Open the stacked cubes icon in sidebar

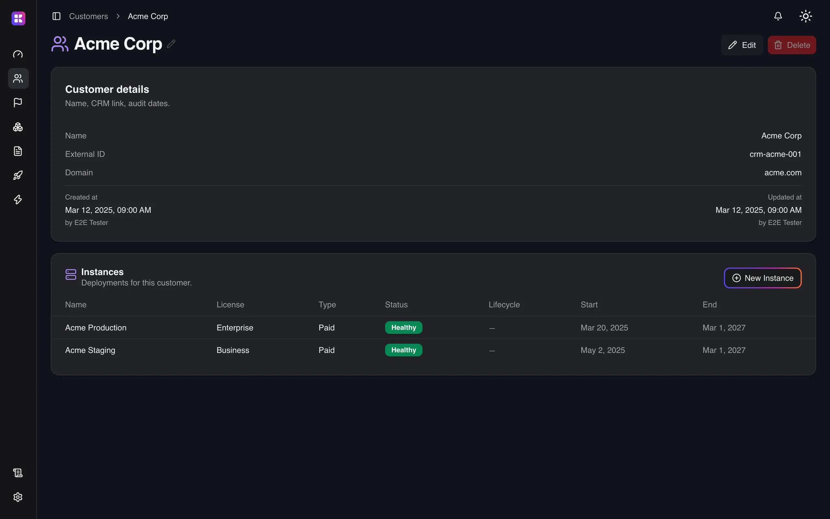[x=18, y=127]
